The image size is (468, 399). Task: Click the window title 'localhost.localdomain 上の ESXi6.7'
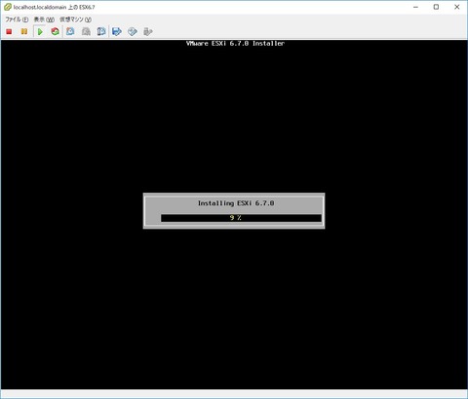(55, 7)
